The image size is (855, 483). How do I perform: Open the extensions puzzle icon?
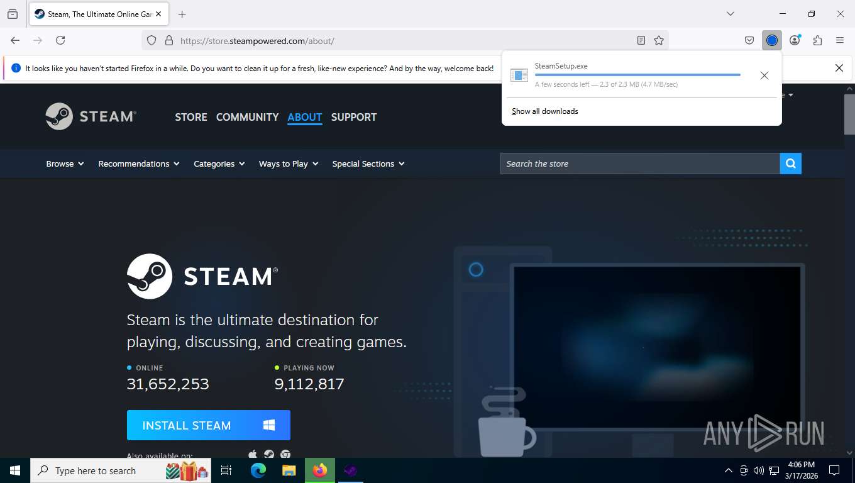[817, 40]
